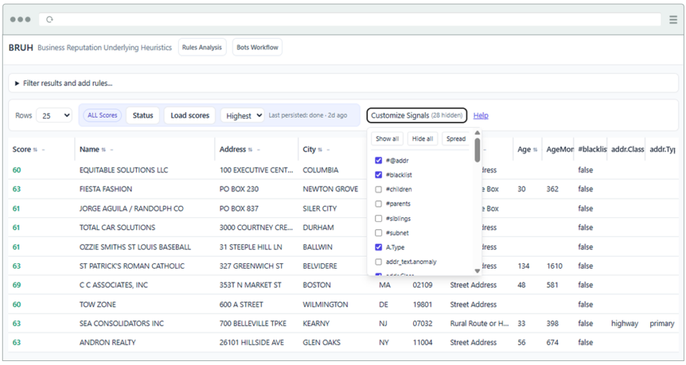This screenshot has width=686, height=365.
Task: Select OZZIE SMITHS ST LOUIS BASEBALL cell
Action: 135,247
